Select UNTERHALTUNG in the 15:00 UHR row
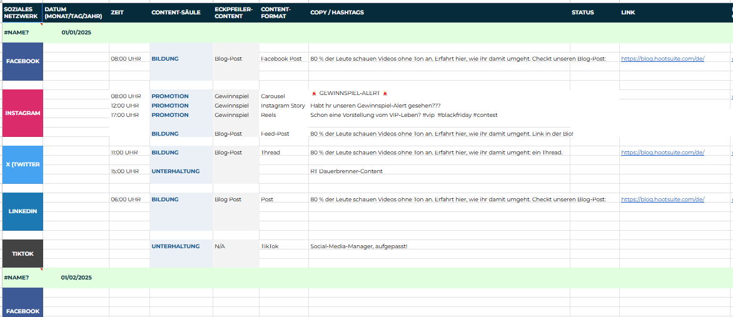 175,171
